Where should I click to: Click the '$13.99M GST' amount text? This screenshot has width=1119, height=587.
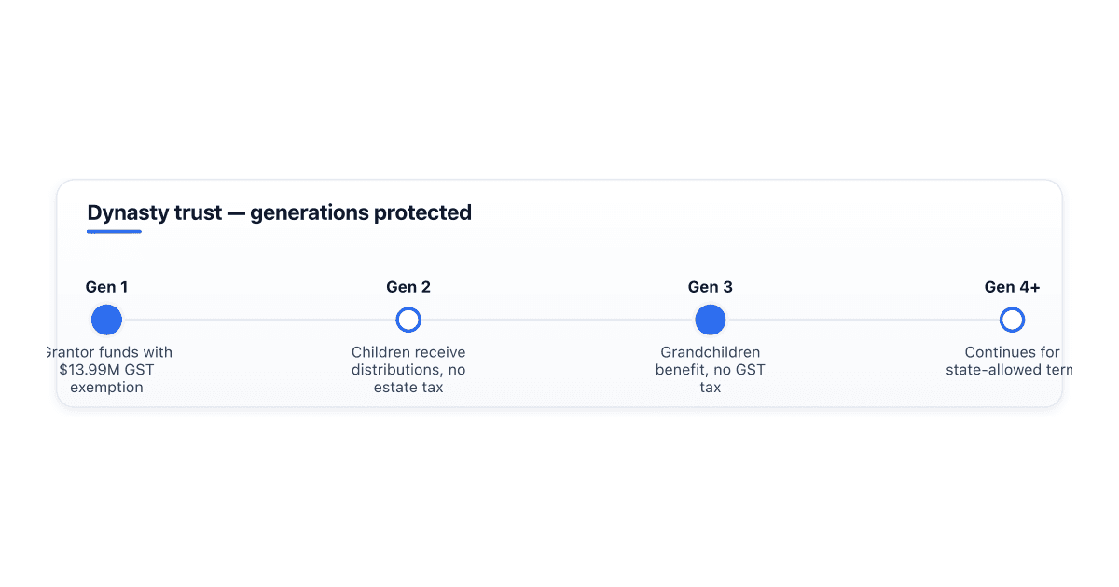pyautogui.click(x=106, y=370)
